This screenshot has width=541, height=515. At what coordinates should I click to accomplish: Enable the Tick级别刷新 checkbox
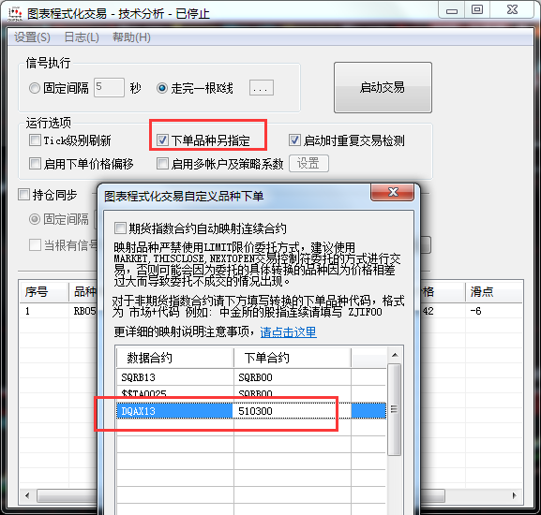pos(35,140)
